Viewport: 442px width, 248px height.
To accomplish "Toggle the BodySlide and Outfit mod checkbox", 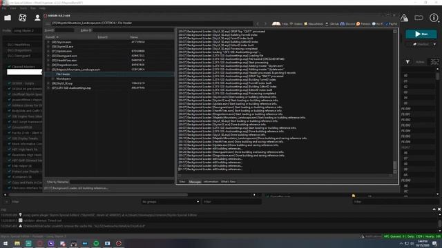I will tap(9, 111).
